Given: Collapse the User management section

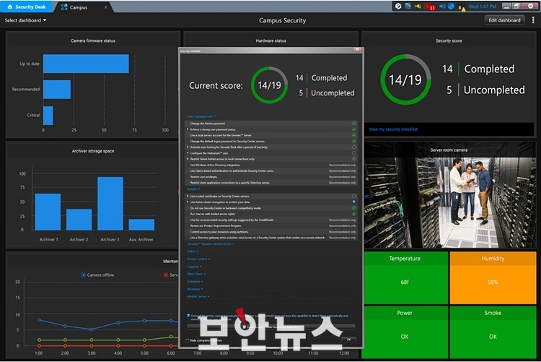Looking at the screenshot, I should click(x=201, y=116).
